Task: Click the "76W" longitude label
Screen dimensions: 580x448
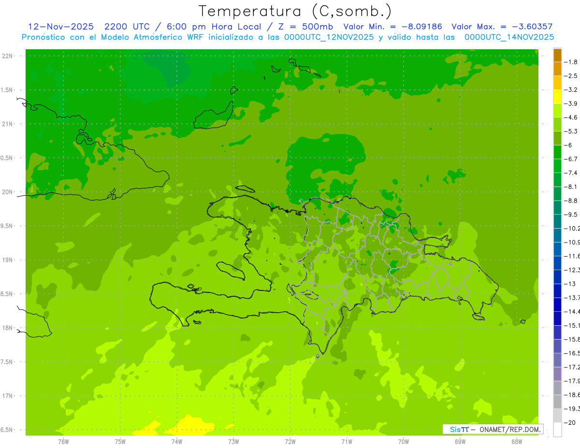Action: (x=63, y=442)
